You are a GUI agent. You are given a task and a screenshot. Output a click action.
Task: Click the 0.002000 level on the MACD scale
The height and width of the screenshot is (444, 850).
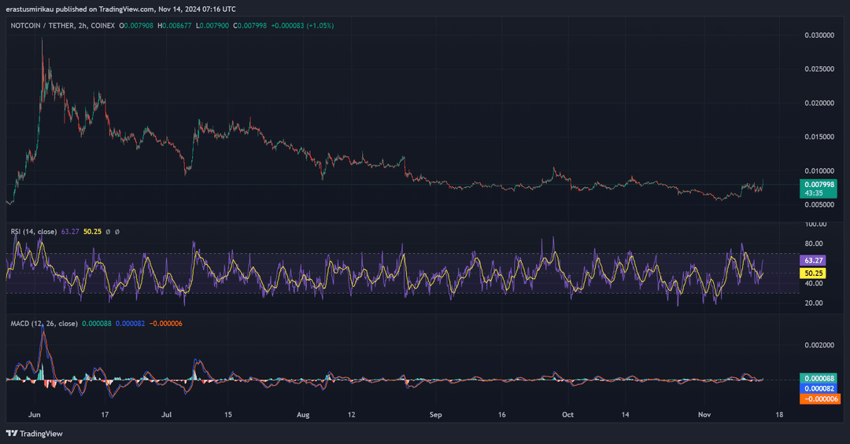pyautogui.click(x=819, y=345)
